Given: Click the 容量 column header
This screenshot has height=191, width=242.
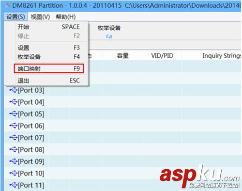Looking at the screenshot, I should click(122, 56).
